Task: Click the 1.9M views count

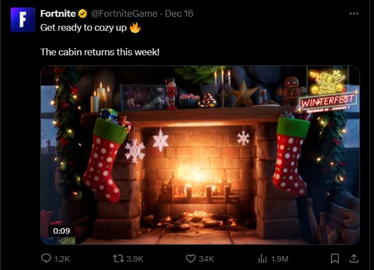Action: tap(279, 259)
